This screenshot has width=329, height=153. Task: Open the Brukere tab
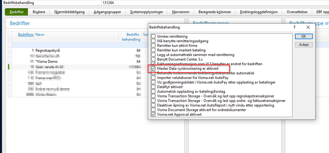(x=39, y=12)
